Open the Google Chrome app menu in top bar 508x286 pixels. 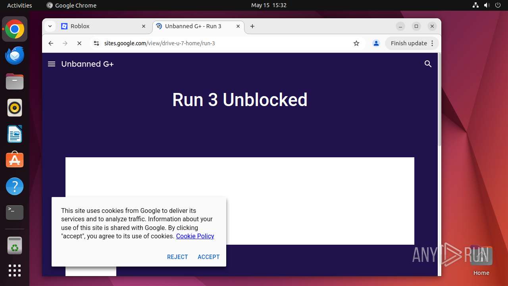(71, 5)
